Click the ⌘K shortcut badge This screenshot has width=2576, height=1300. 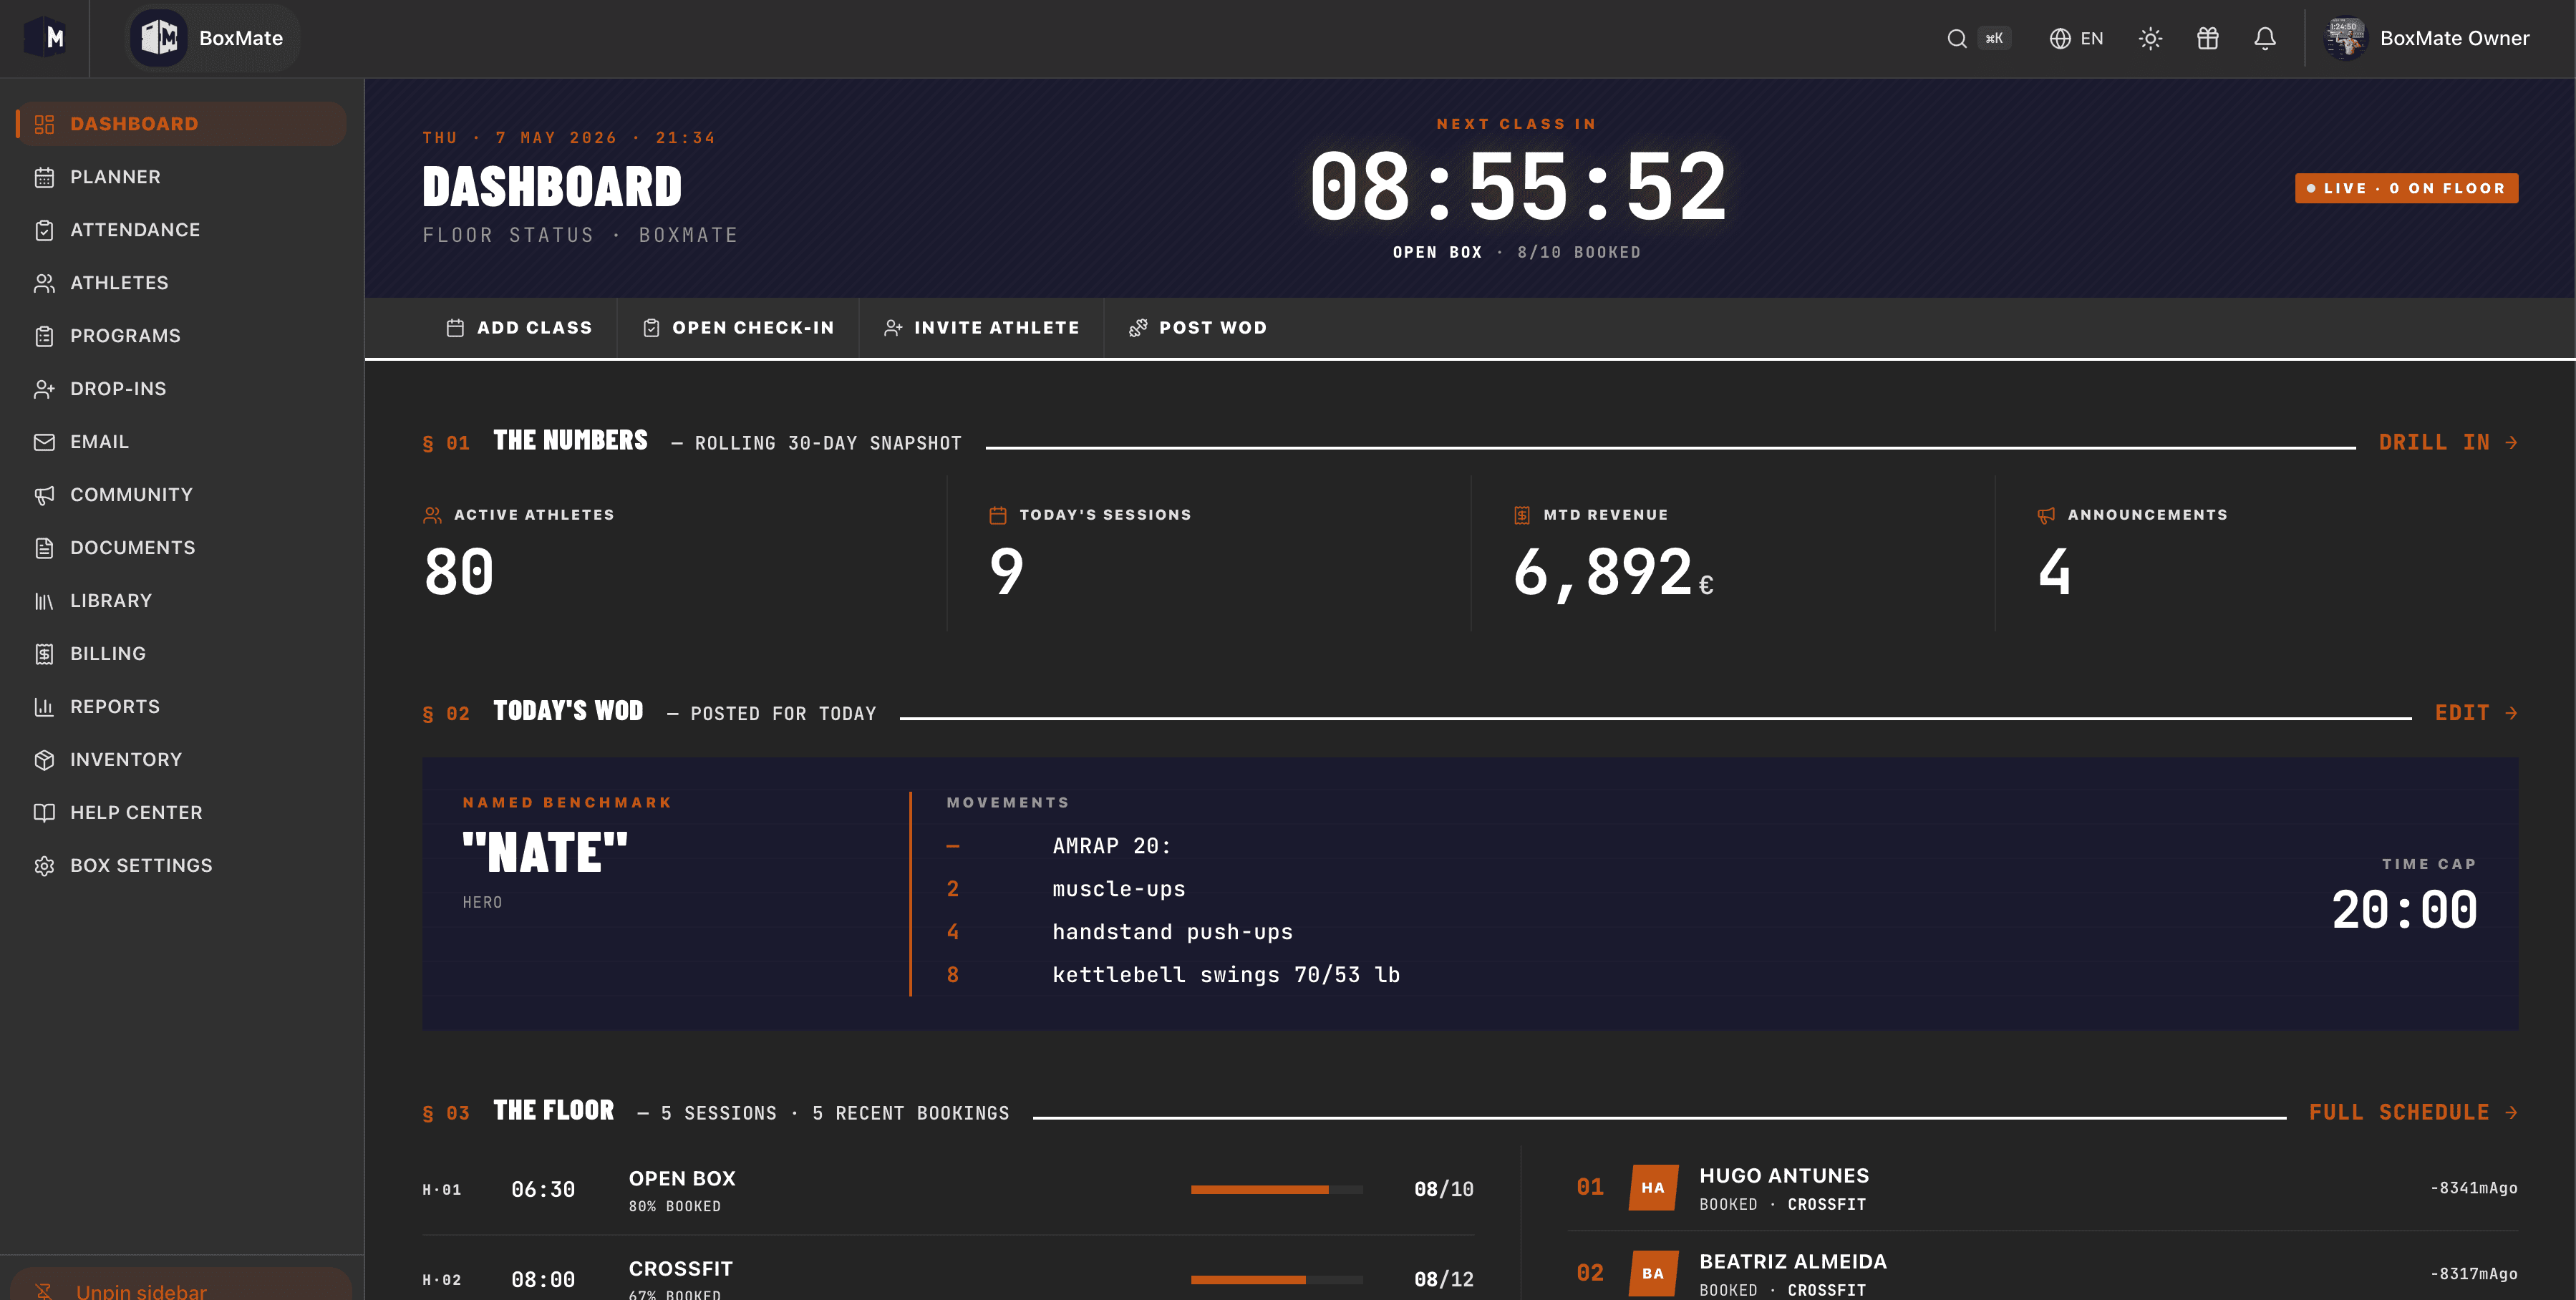(1994, 38)
